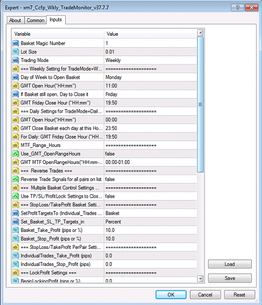The image size is (262, 305).
Task: Click the boolean icon beside Use TP/SL/ProfitLock Settings
Action: point(16,196)
